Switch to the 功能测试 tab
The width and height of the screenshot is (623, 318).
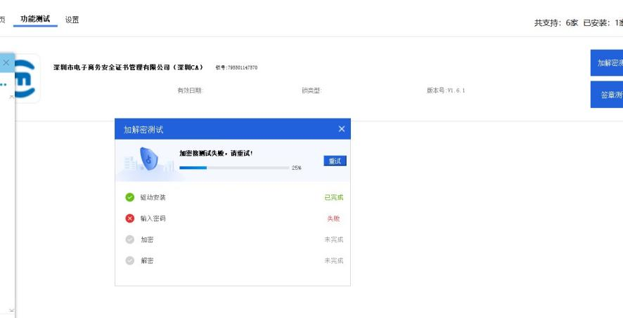click(35, 19)
